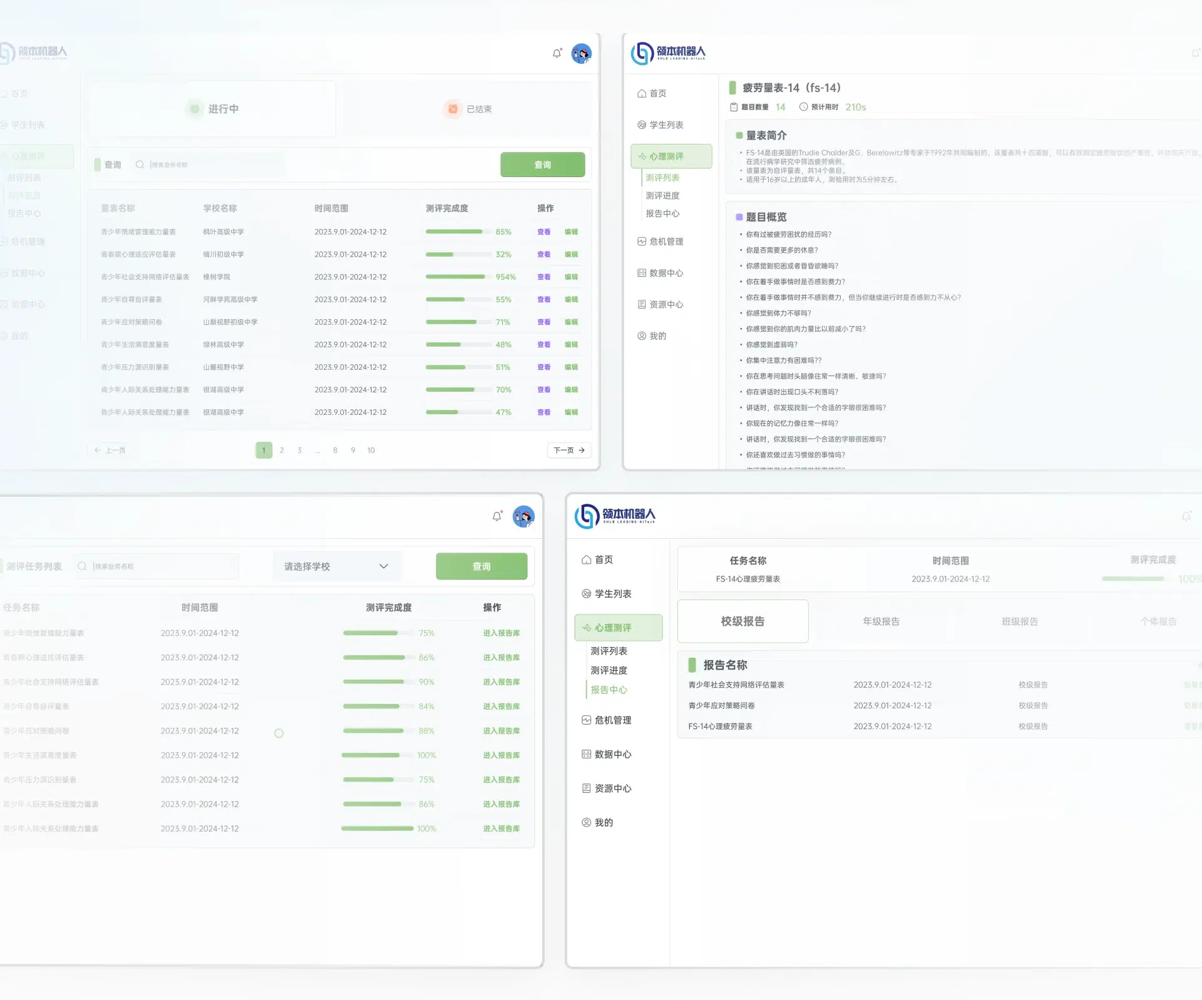Open the user avatar in bottom-left panel
The width and height of the screenshot is (1202, 1000).
click(x=523, y=516)
